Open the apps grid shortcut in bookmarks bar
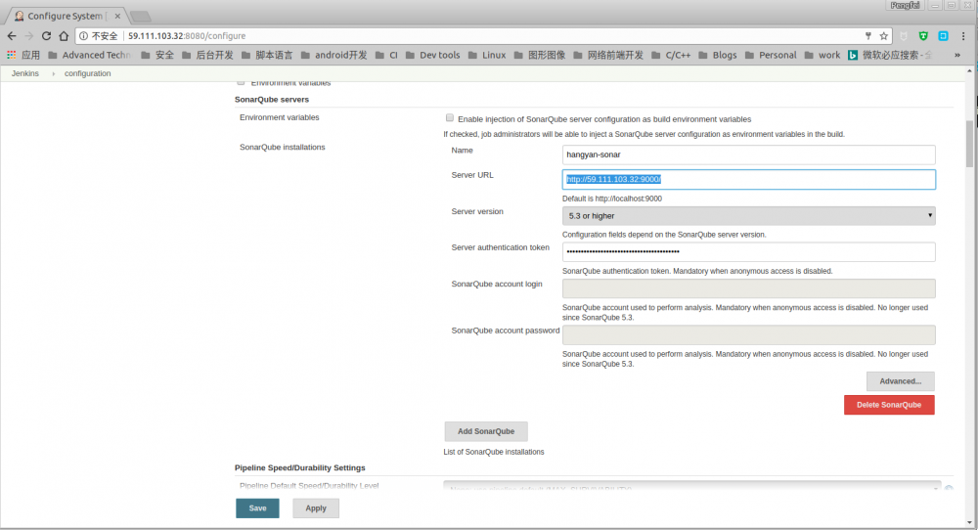Image resolution: width=978 pixels, height=530 pixels. point(23,55)
